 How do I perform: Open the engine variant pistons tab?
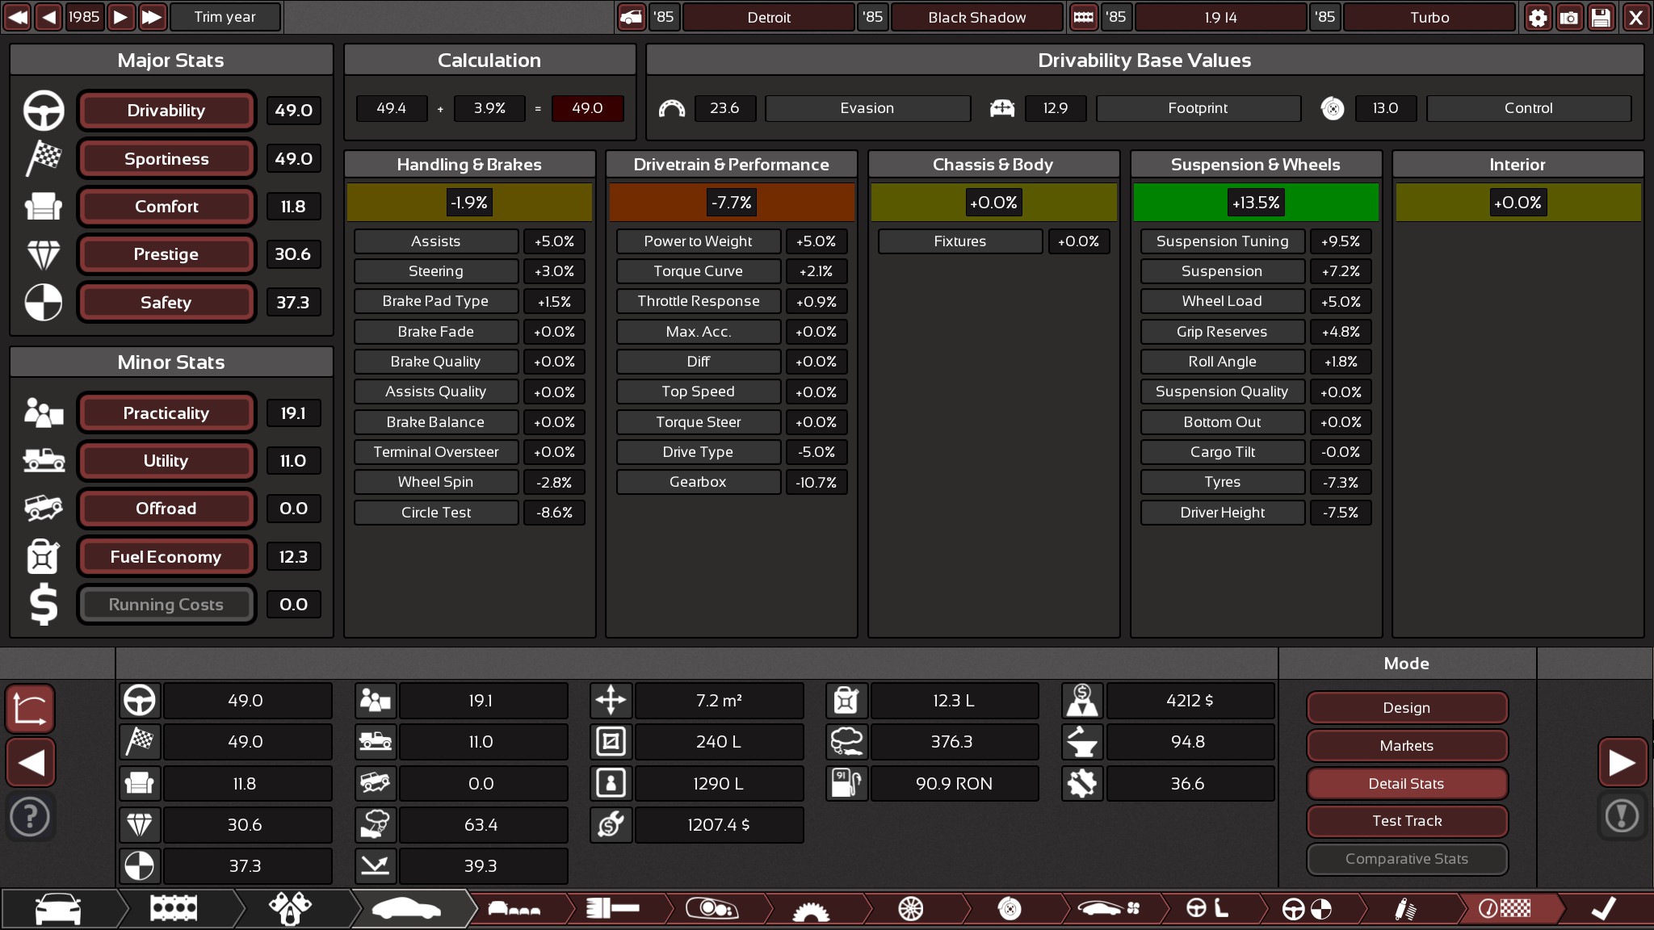coord(291,909)
